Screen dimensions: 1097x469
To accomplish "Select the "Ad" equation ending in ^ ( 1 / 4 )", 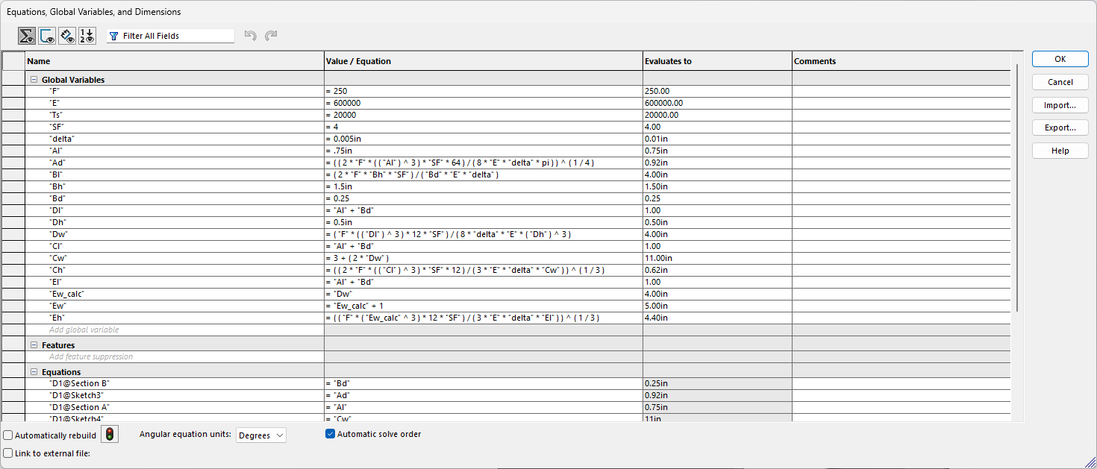I will pyautogui.click(x=483, y=163).
